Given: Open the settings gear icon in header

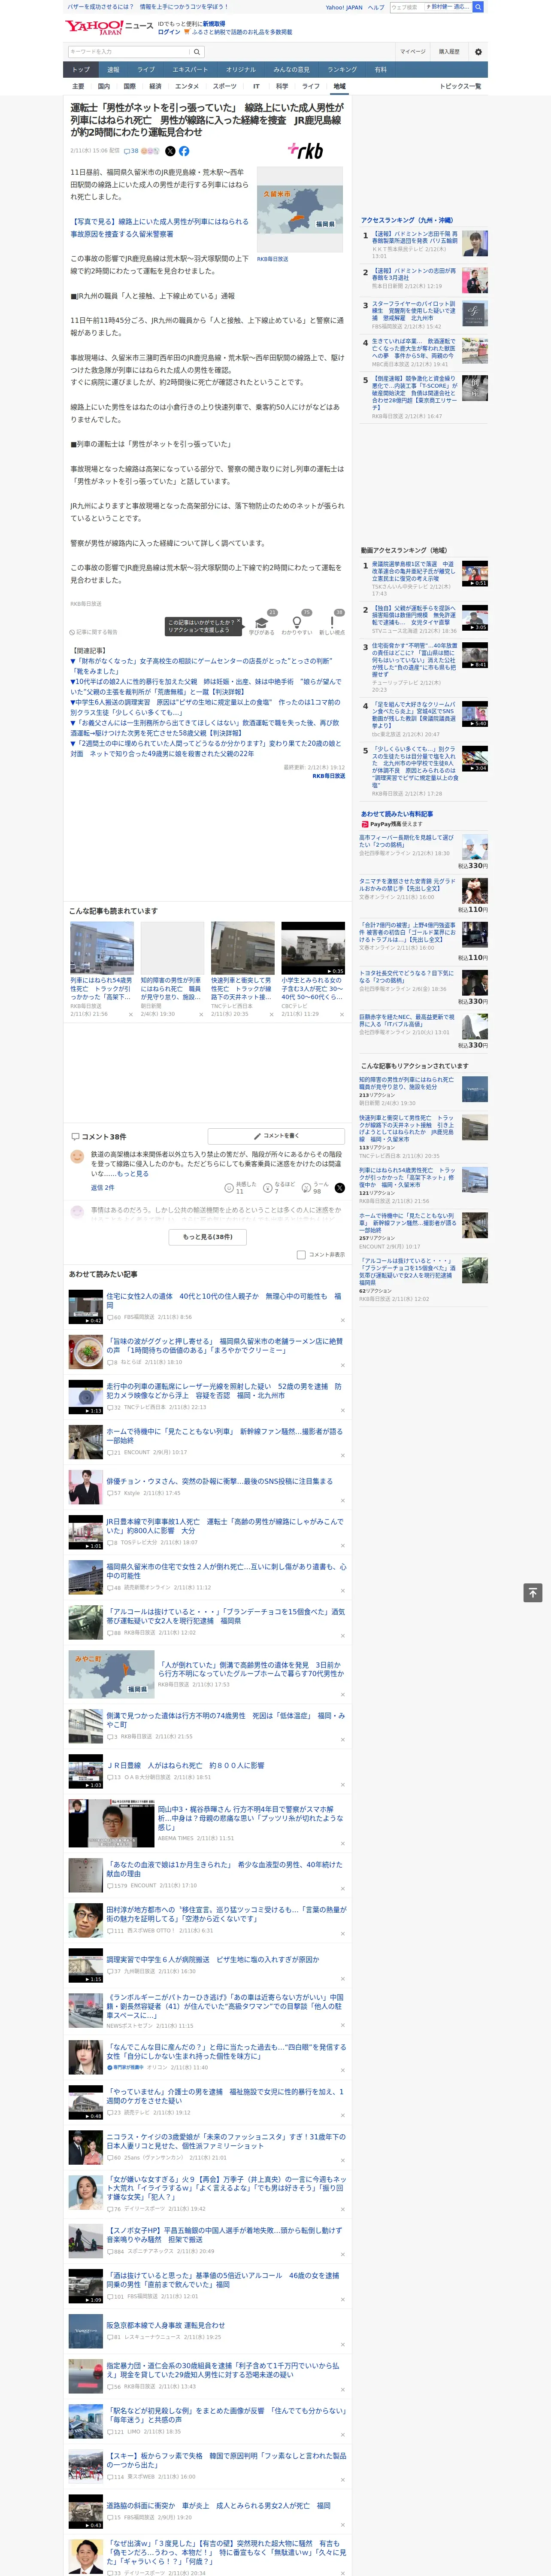Looking at the screenshot, I should [478, 51].
